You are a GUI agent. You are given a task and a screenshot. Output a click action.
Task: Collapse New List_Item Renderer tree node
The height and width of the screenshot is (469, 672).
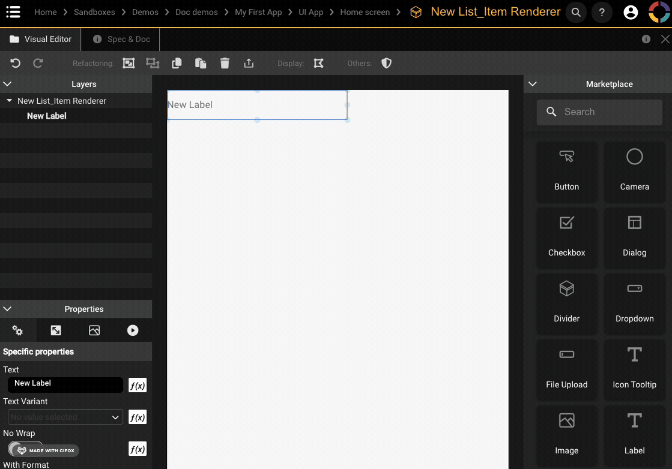pyautogui.click(x=9, y=101)
